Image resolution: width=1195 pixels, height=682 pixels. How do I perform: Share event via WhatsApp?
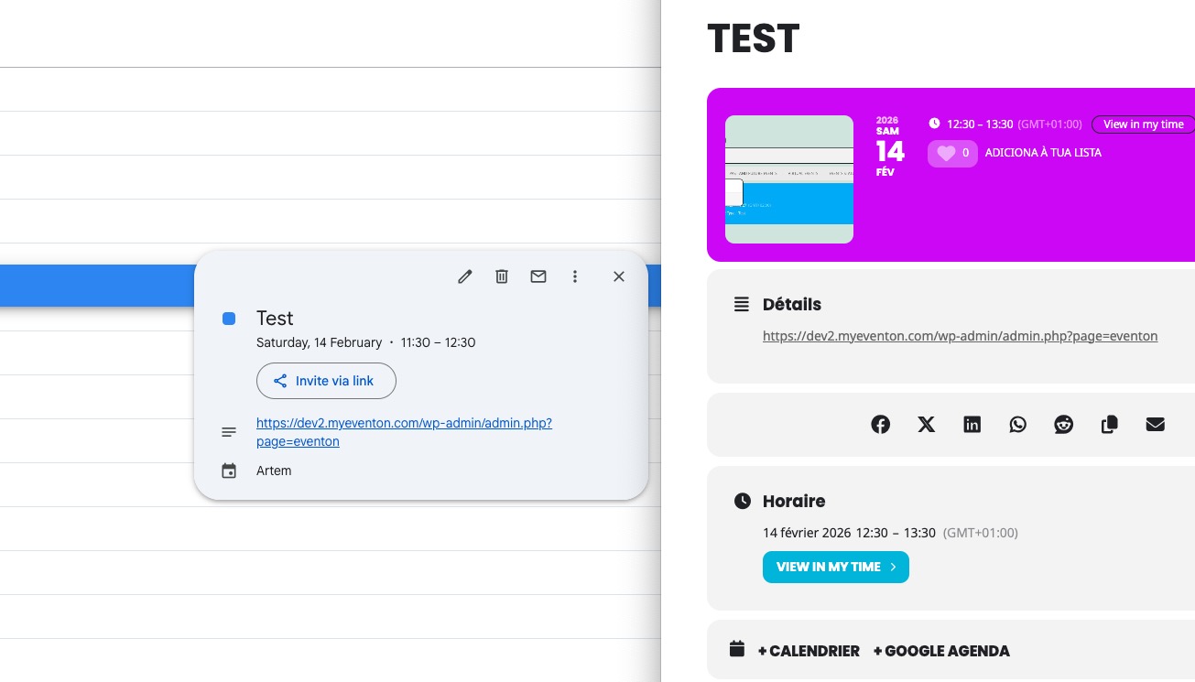pyautogui.click(x=1018, y=424)
